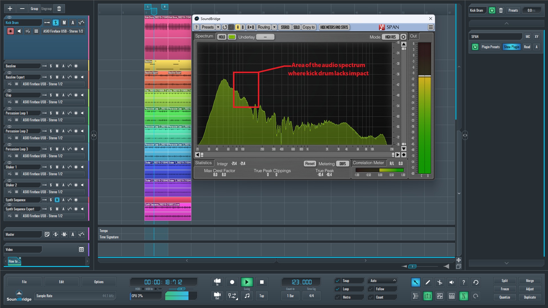Select the XY tab in SPAN channel strip
548x308 pixels.
(x=537, y=37)
